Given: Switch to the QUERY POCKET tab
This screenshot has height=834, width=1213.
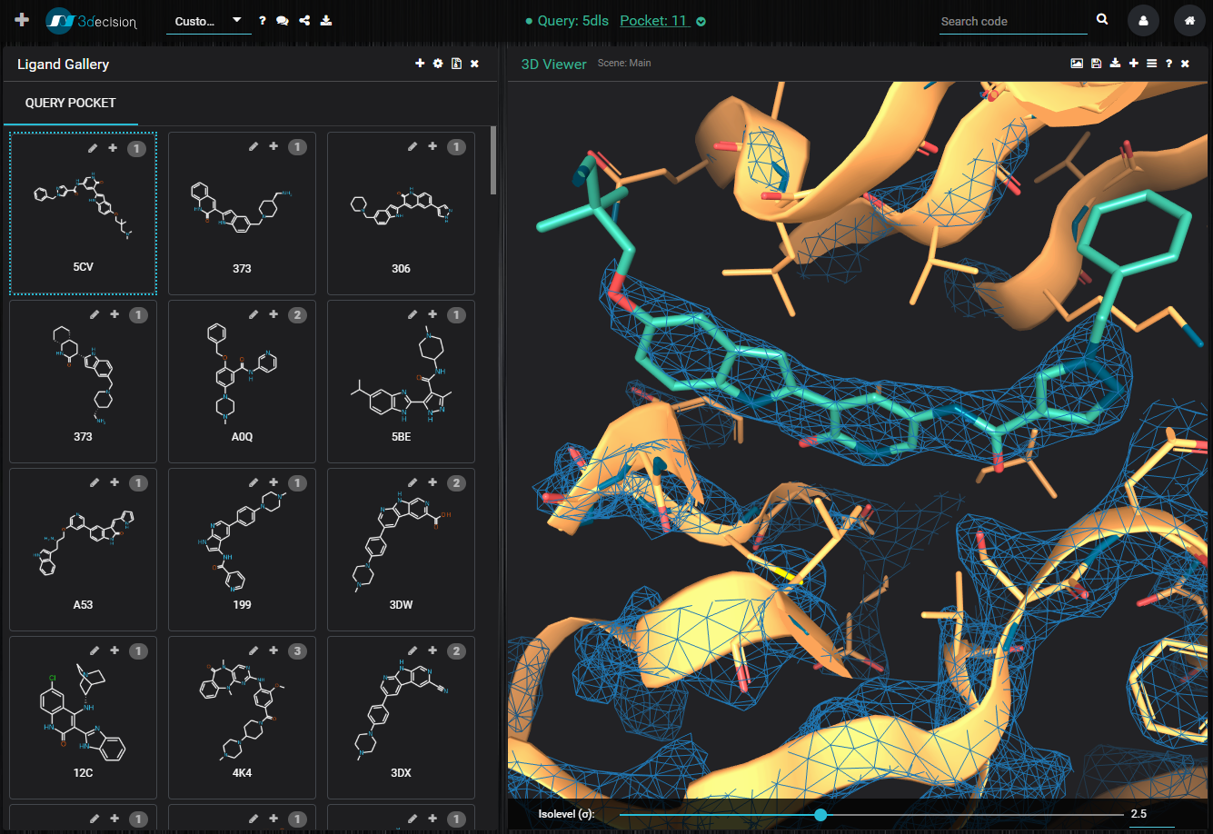Looking at the screenshot, I should point(71,104).
